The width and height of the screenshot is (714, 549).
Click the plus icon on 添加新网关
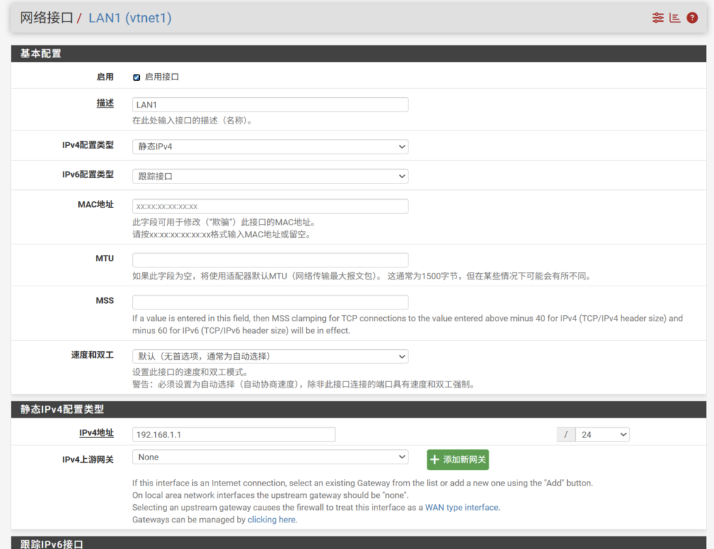[435, 460]
